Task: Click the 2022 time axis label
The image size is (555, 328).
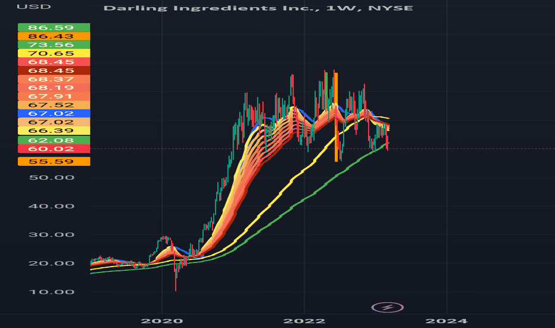Action: (x=304, y=321)
